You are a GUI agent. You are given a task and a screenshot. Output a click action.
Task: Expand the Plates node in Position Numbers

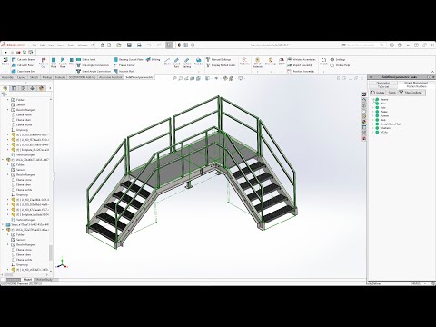[373, 112]
